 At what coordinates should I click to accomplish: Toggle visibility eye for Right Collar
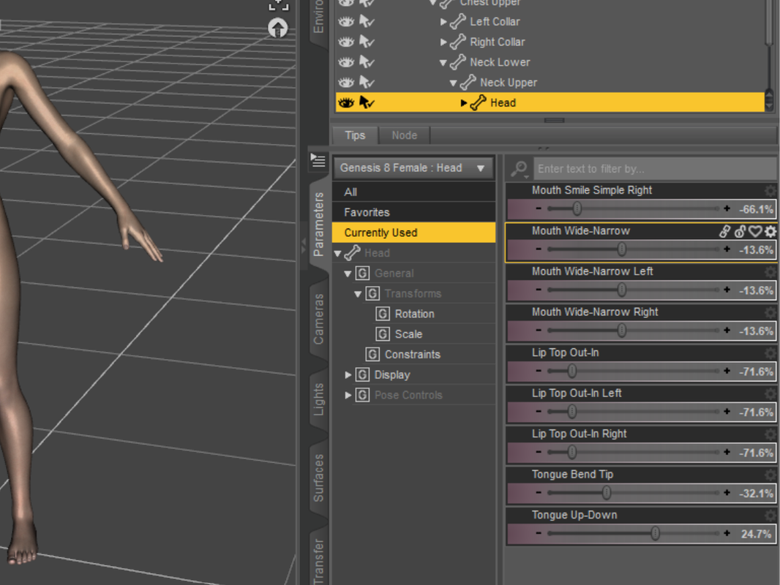point(346,42)
